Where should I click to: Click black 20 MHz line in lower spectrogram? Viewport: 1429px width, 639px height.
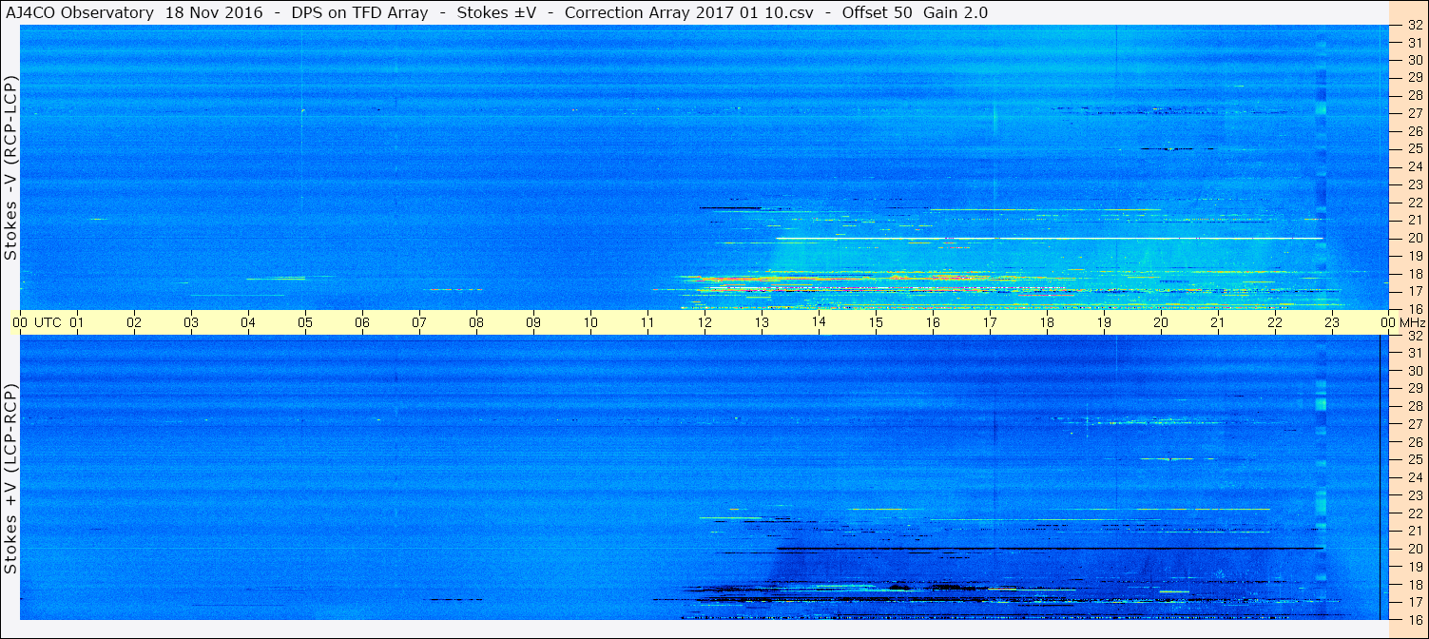(1051, 549)
